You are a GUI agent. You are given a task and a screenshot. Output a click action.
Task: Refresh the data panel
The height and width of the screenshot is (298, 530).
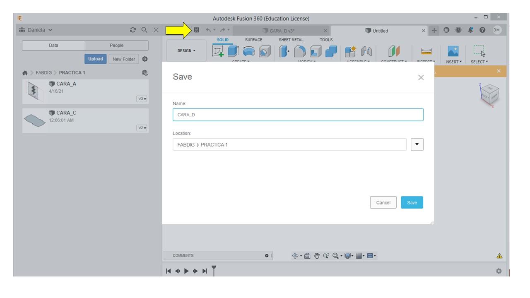[132, 30]
